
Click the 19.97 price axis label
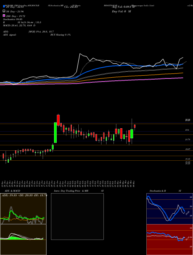pyautogui.click(x=188, y=149)
